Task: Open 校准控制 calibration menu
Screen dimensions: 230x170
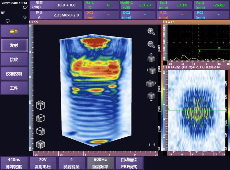Action: coord(14,74)
